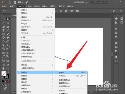The width and height of the screenshot is (125, 94).
Task: Select the Rectangle tool
Action: [x=3, y=34]
